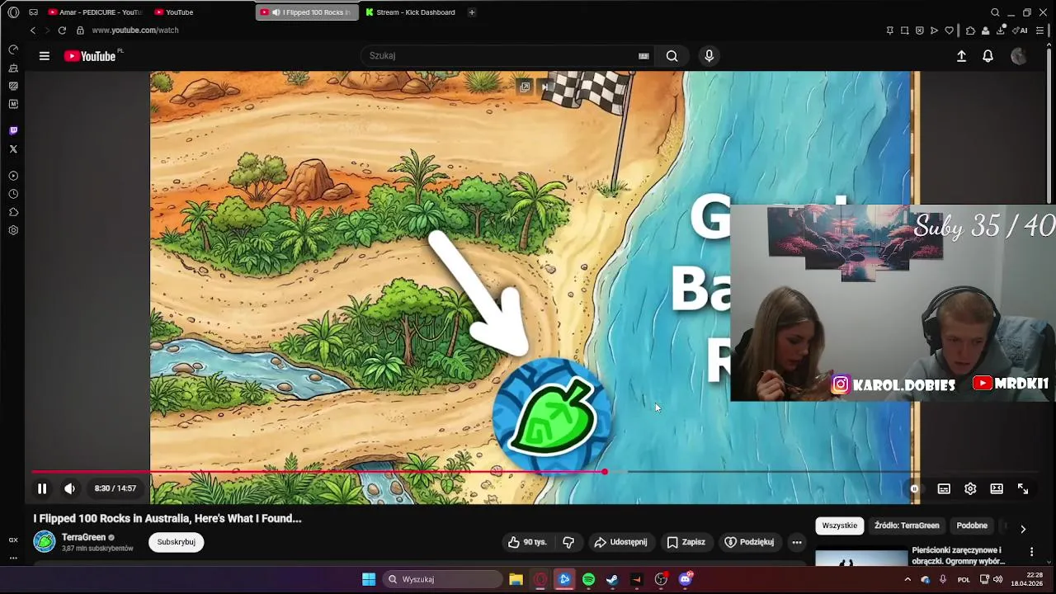Open the TerraGreen channel name link

83,537
